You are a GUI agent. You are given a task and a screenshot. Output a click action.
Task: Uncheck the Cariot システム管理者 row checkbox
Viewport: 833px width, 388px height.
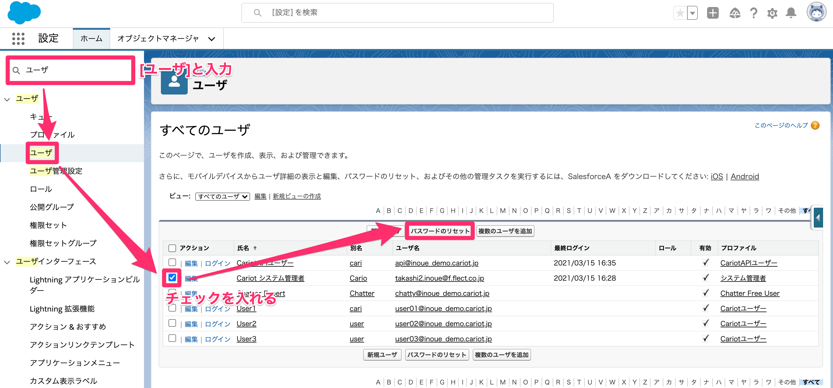click(172, 277)
